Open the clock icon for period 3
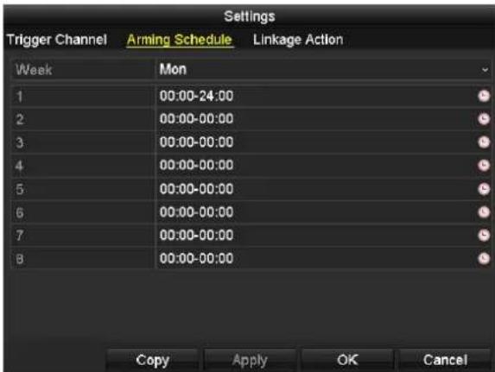Screen dimensions: 495x372 (483, 142)
